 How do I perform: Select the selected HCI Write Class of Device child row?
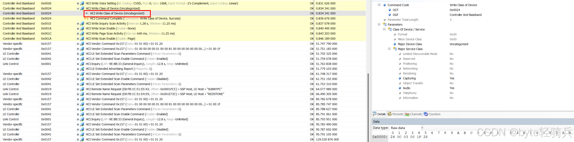click(x=183, y=14)
